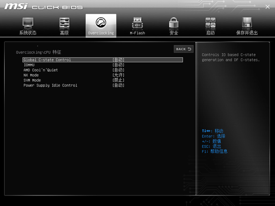Click the Enter: 选择 hint
This screenshot has width=275, height=206.
[214, 136]
